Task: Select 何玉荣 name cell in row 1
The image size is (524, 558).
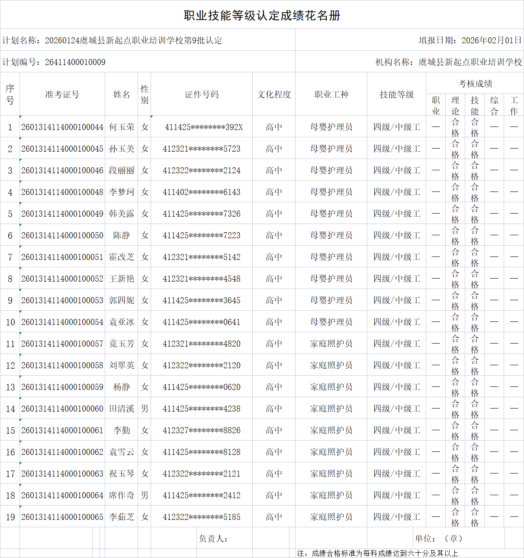Action: click(x=122, y=127)
